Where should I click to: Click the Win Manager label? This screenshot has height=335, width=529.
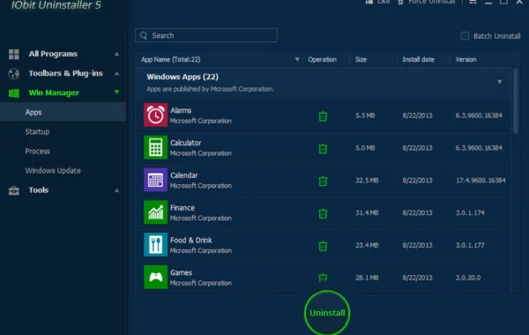pos(54,93)
